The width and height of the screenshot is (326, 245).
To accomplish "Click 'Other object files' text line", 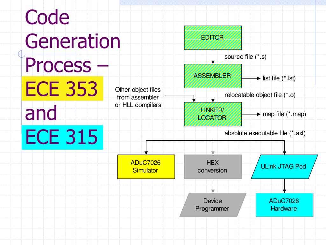I will pos(138,90).
